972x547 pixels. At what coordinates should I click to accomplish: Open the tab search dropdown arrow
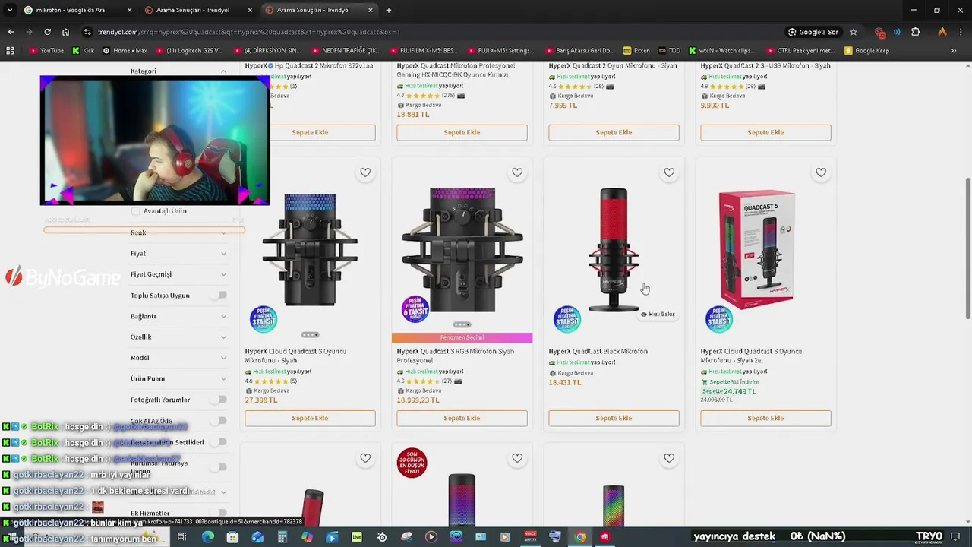pyautogui.click(x=10, y=10)
